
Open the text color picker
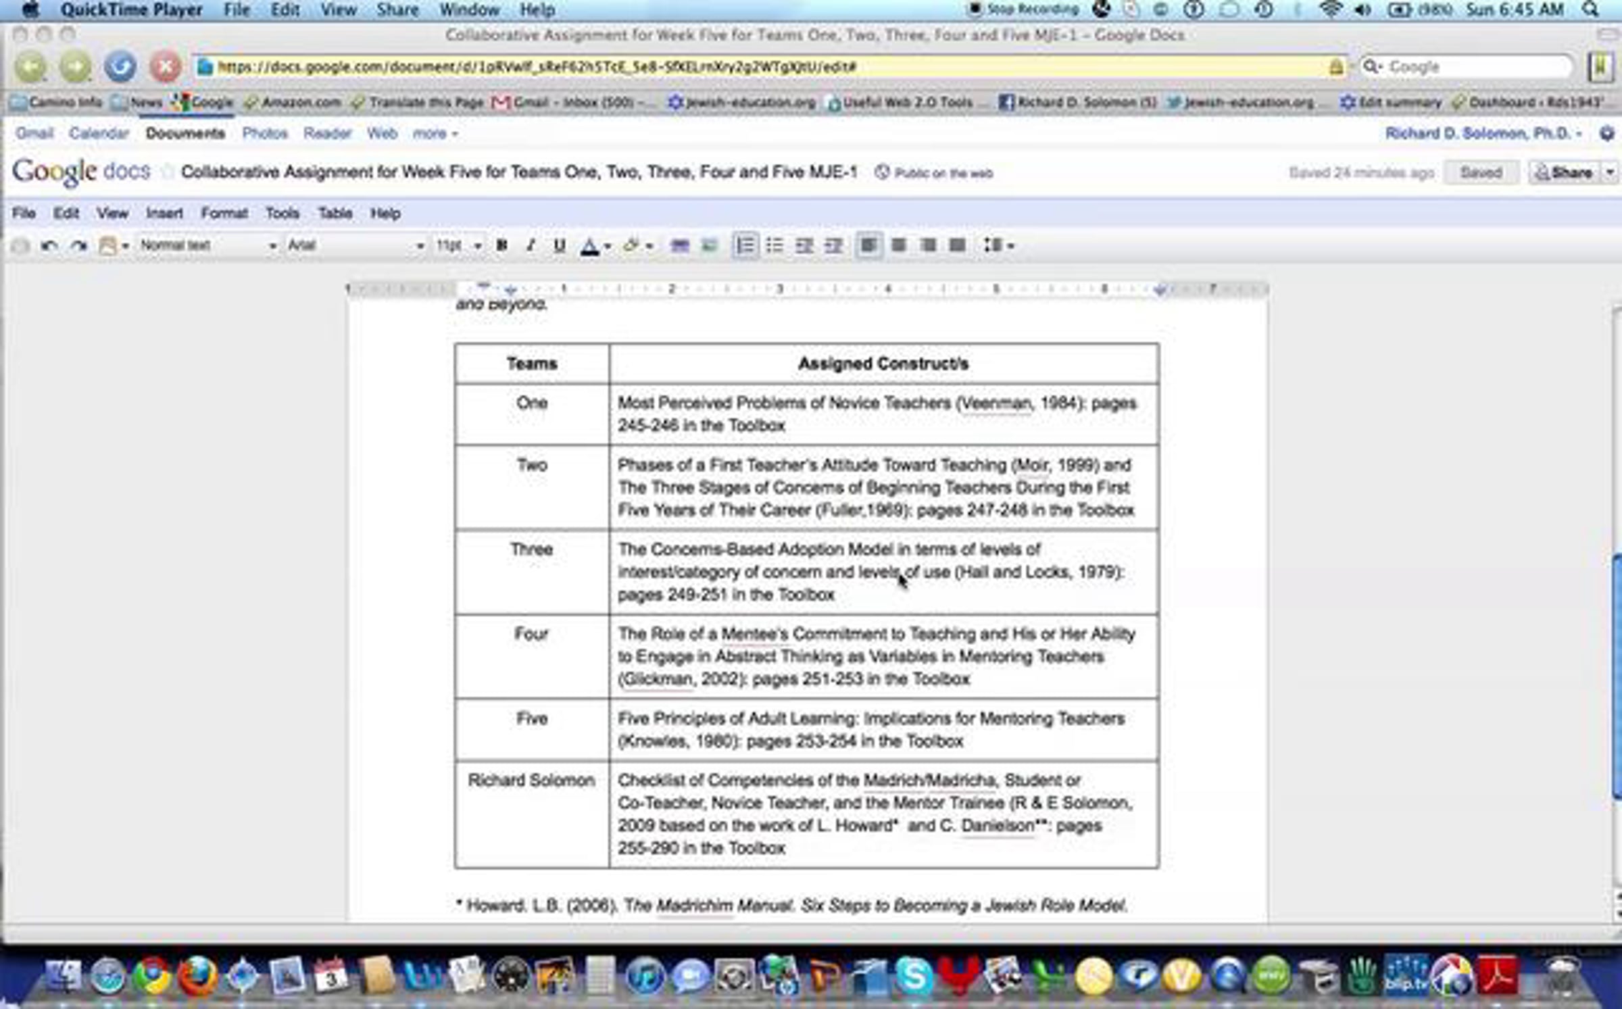(595, 245)
